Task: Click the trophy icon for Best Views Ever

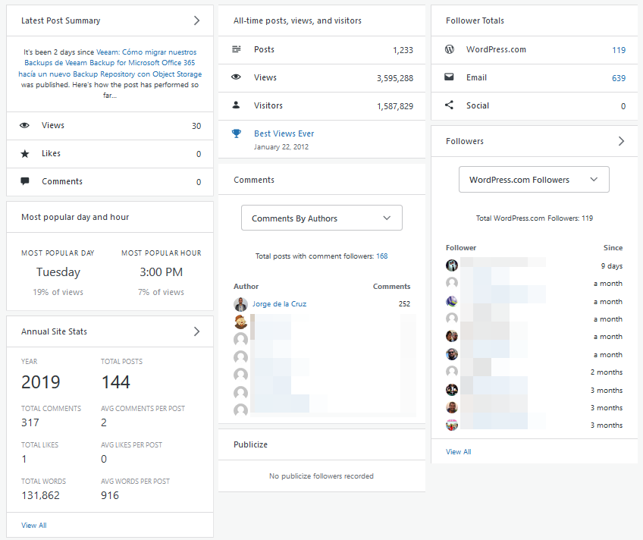Action: [x=237, y=133]
